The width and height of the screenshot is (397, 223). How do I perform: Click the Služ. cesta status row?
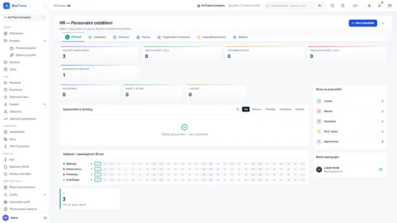[350, 131]
